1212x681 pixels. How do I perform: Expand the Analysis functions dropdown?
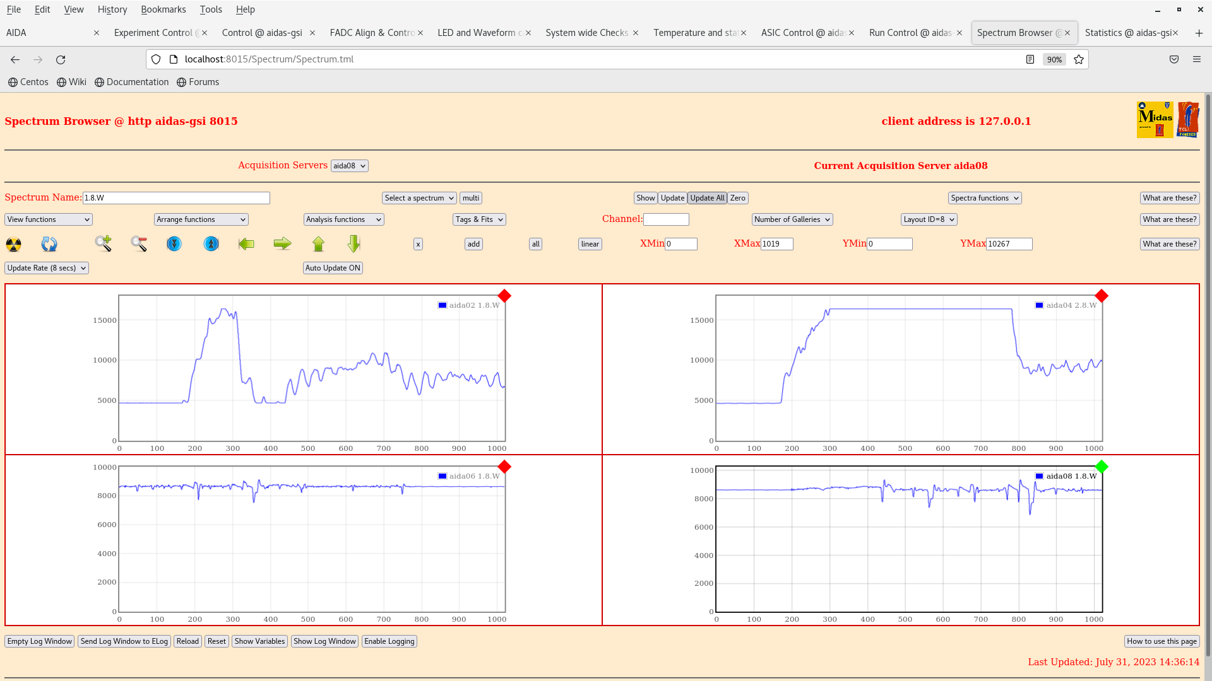tap(343, 219)
